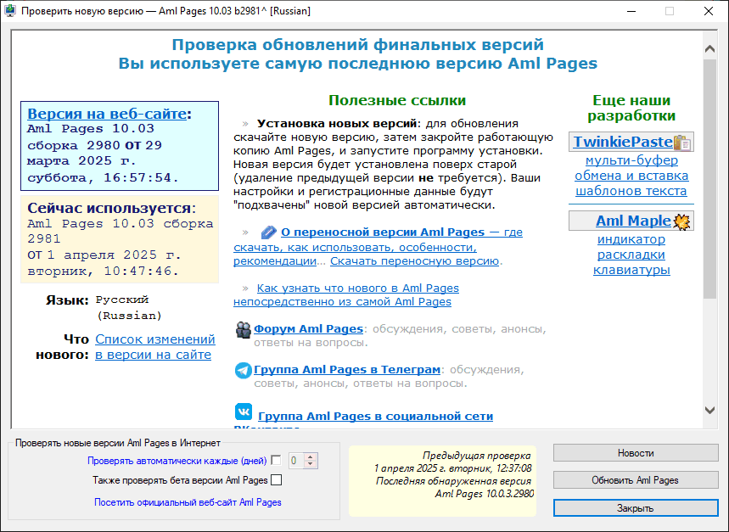The image size is (729, 532).
Task: Open the Список изменений в версии на сайте link
Action: (154, 347)
